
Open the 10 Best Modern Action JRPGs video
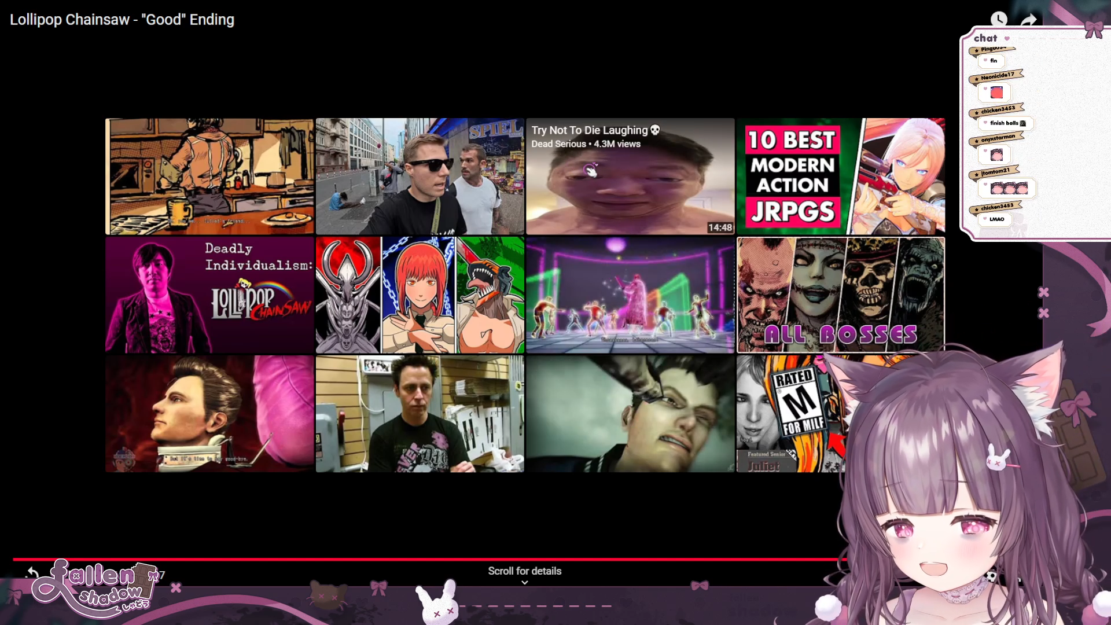pyautogui.click(x=841, y=177)
